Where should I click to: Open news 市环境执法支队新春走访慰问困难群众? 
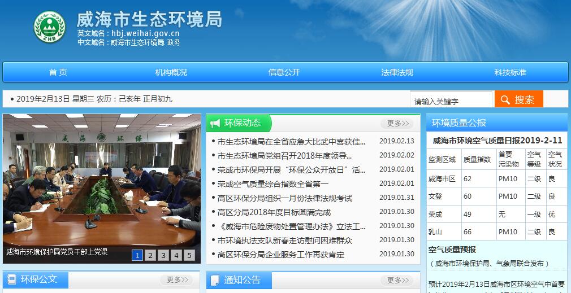(x=285, y=240)
